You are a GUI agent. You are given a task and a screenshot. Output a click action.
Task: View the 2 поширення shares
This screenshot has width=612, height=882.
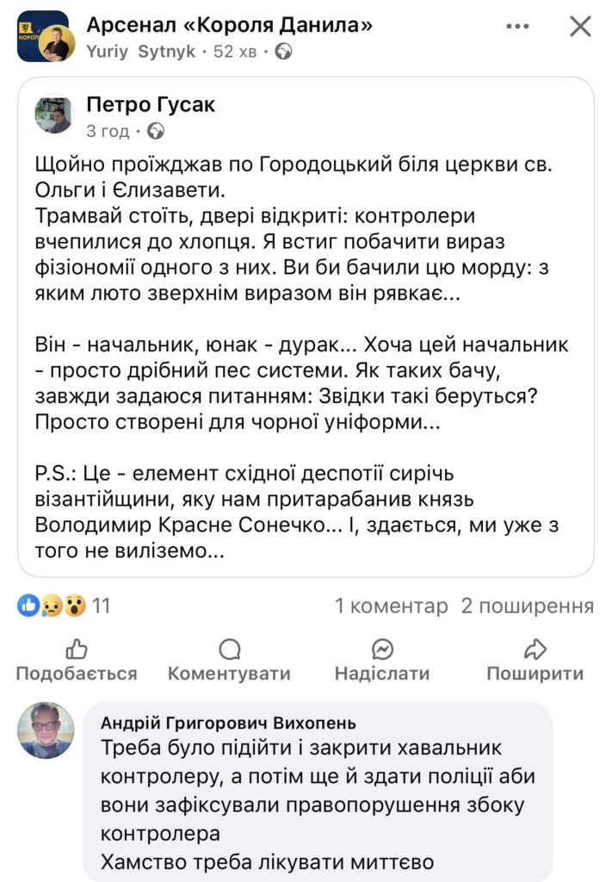coord(528,606)
